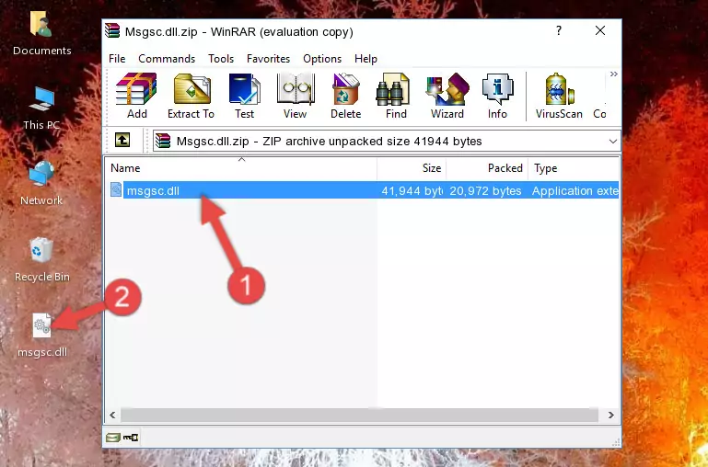
Task: Click the 20,972 bytes packed cell
Action: 485,190
